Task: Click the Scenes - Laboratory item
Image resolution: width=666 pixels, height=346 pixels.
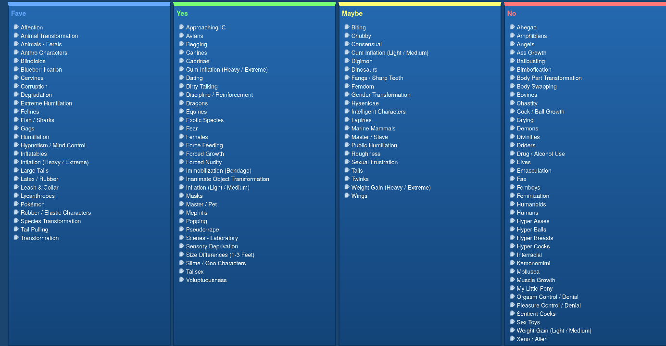Action: tap(212, 238)
